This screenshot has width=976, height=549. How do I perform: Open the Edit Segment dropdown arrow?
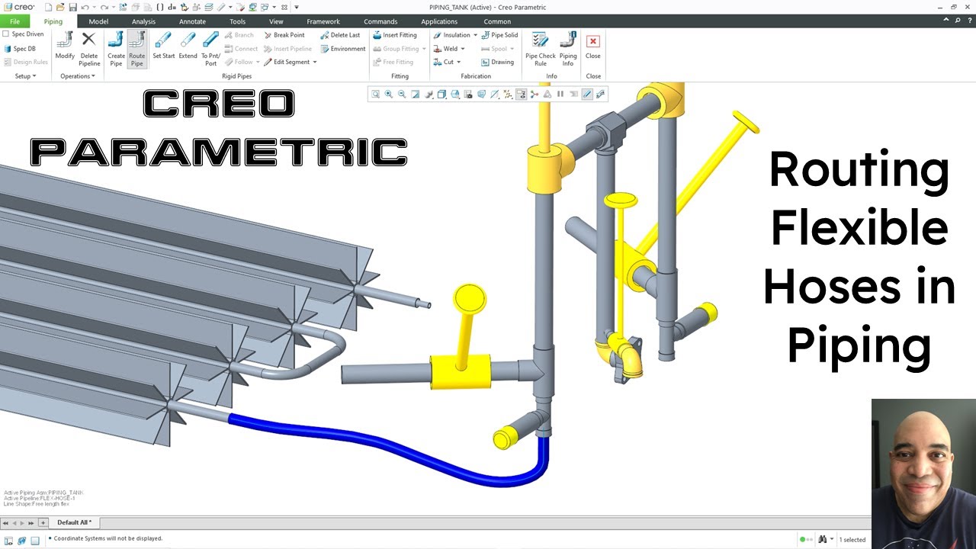(314, 63)
